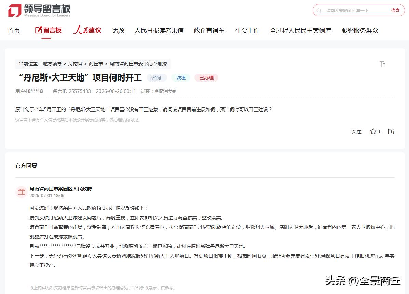
Task: Click the replier name 河南省商丘市梁园区人民政府
Action: 60,189
